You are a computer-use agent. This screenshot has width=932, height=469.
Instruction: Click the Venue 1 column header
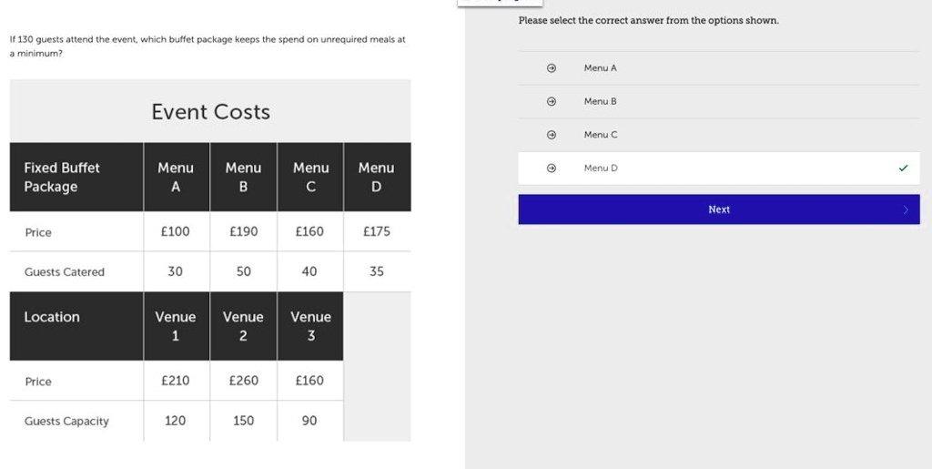click(x=176, y=326)
